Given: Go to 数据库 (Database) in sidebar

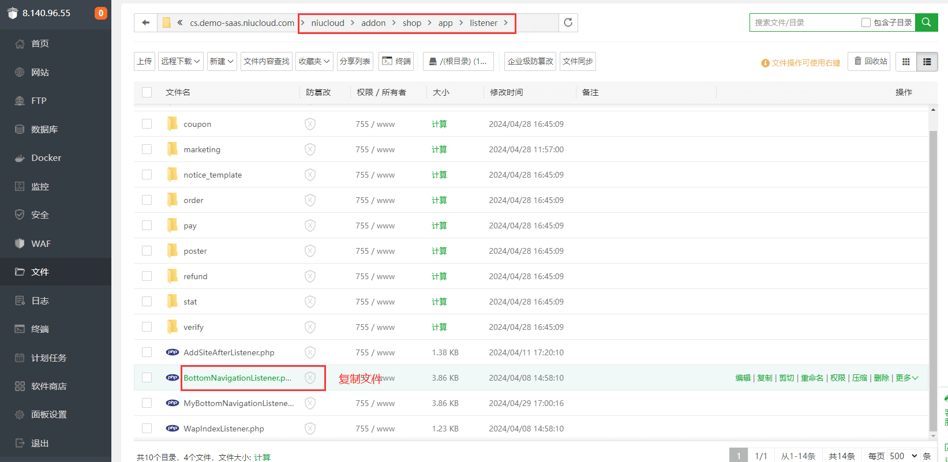Looking at the screenshot, I should [44, 129].
